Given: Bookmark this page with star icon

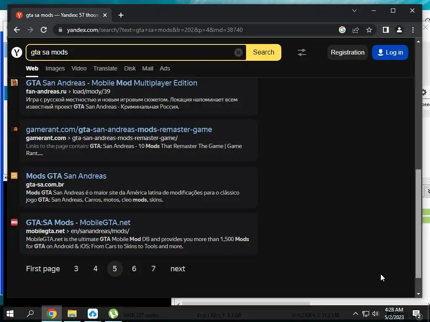Looking at the screenshot, I should coord(369,30).
